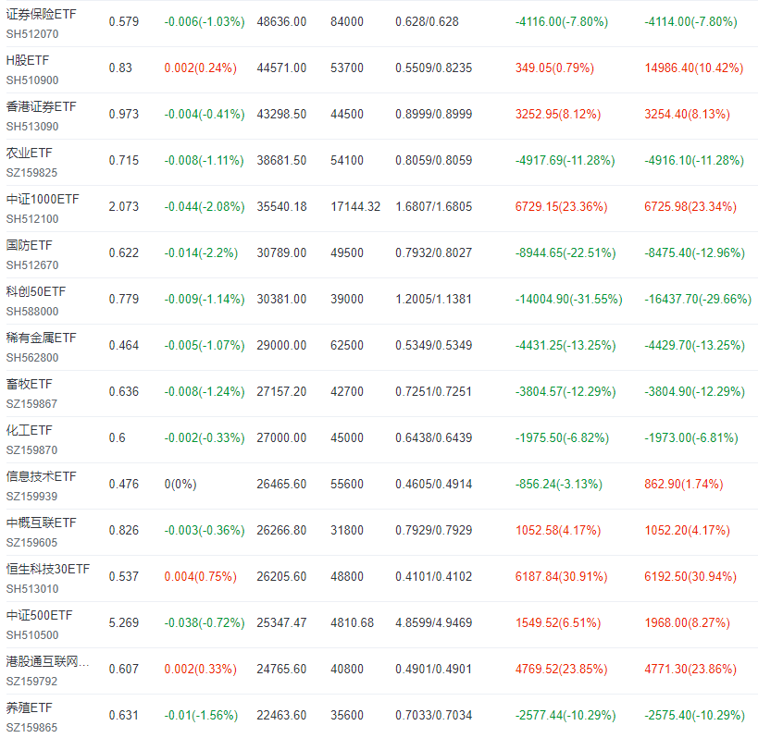Image resolution: width=758 pixels, height=738 pixels.
Task: Open the 香港证券ETF fund name
Action: pyautogui.click(x=41, y=106)
